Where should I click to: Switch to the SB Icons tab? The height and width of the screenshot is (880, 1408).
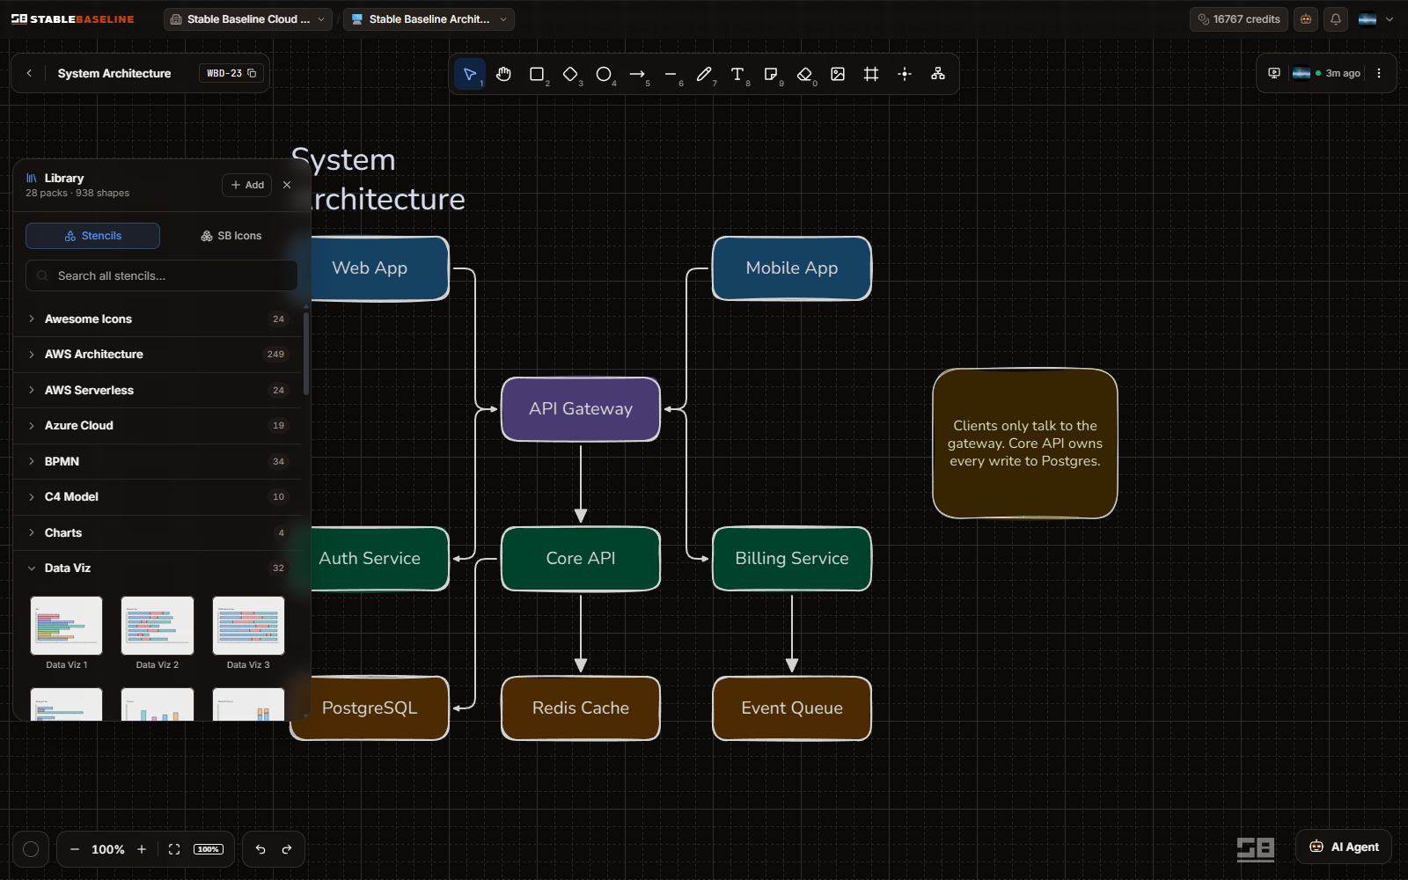[x=231, y=236]
